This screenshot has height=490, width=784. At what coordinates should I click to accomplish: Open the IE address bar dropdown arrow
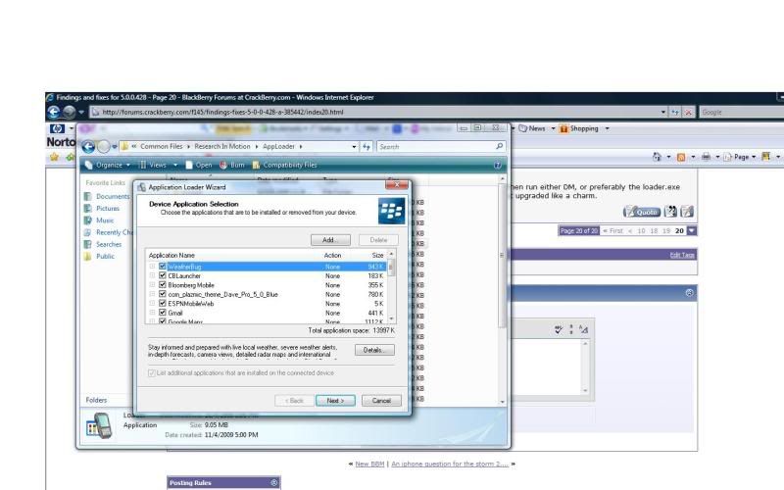pyautogui.click(x=663, y=113)
